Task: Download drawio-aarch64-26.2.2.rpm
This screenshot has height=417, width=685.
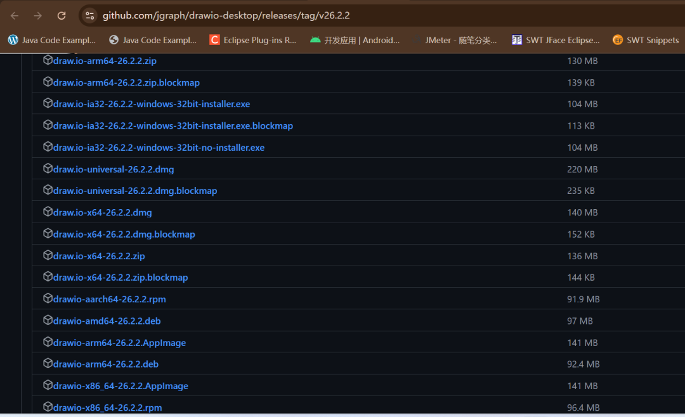Action: click(109, 299)
